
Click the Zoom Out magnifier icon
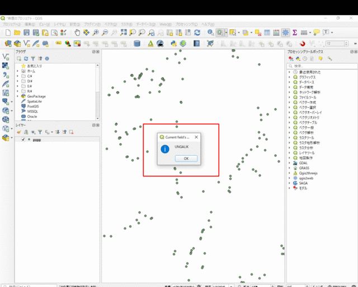point(105,33)
